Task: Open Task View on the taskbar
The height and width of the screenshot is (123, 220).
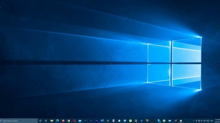Action: [46, 121]
